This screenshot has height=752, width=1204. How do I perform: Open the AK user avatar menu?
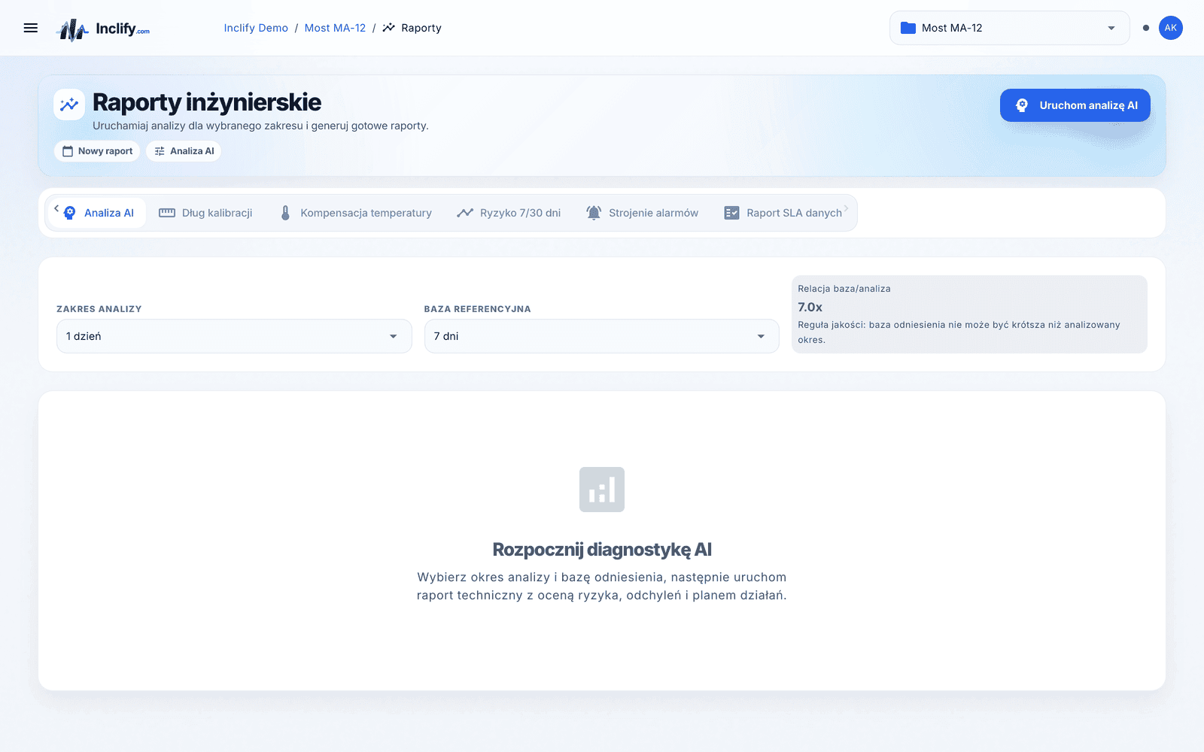(x=1171, y=28)
